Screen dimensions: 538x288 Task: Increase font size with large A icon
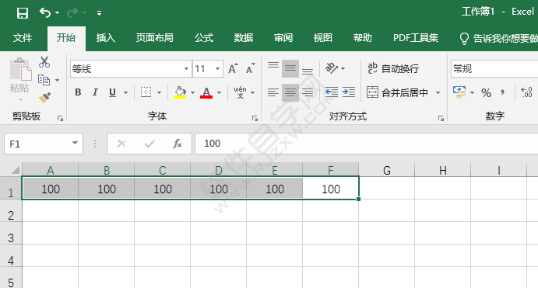click(x=233, y=69)
